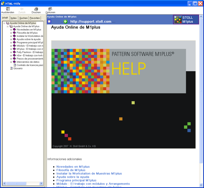Open the Glosario help page icon
The image size is (204, 188).
(11, 68)
